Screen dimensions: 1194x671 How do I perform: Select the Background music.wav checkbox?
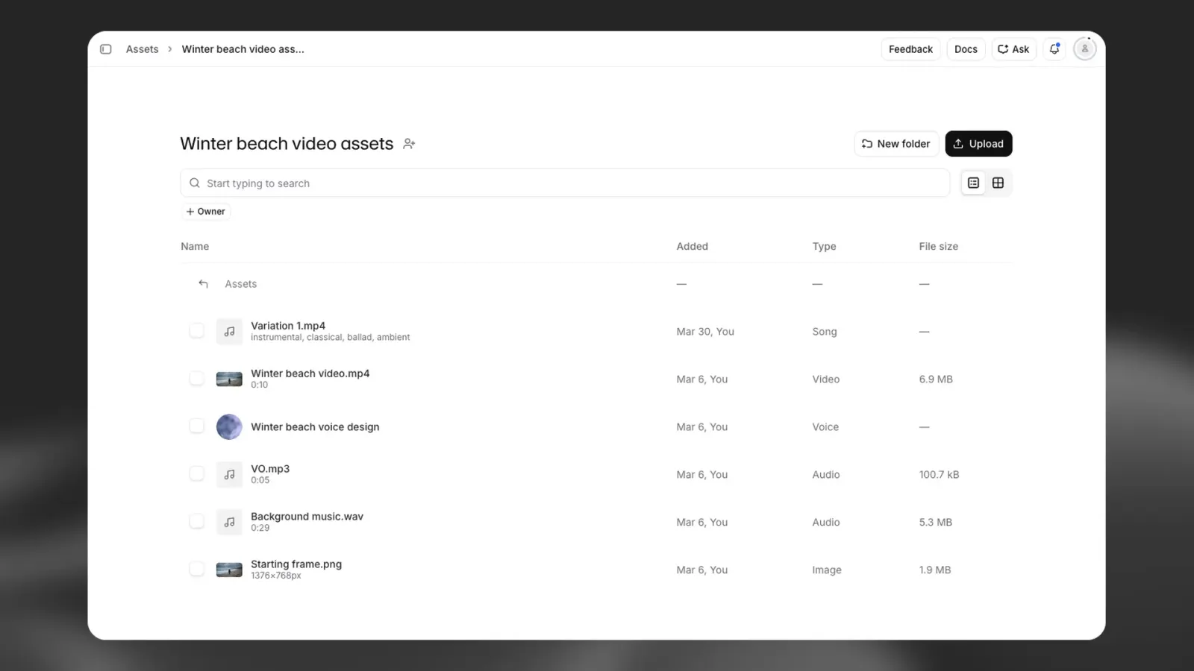[x=196, y=521]
